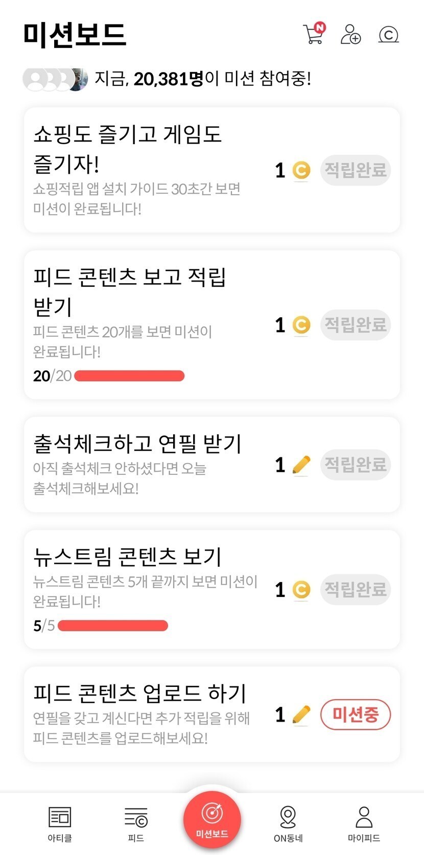Go to the 아티클 tab
This screenshot has height=855, width=424.
pyautogui.click(x=60, y=823)
